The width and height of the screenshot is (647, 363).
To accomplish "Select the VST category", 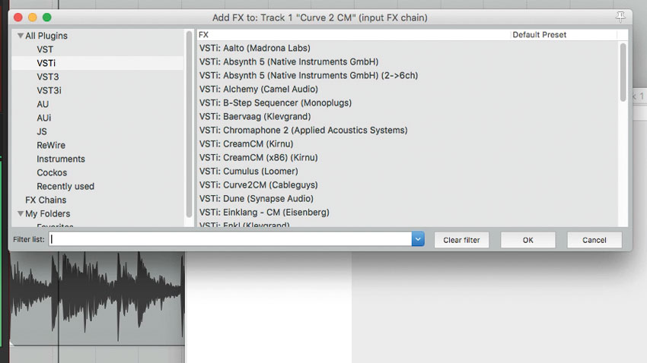I will click(45, 49).
